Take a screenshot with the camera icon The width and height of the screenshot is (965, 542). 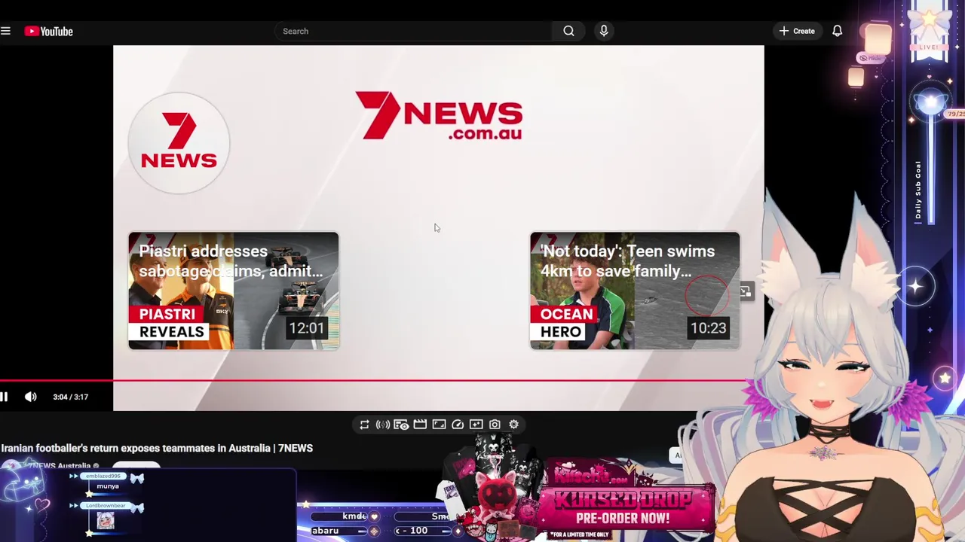pyautogui.click(x=495, y=425)
